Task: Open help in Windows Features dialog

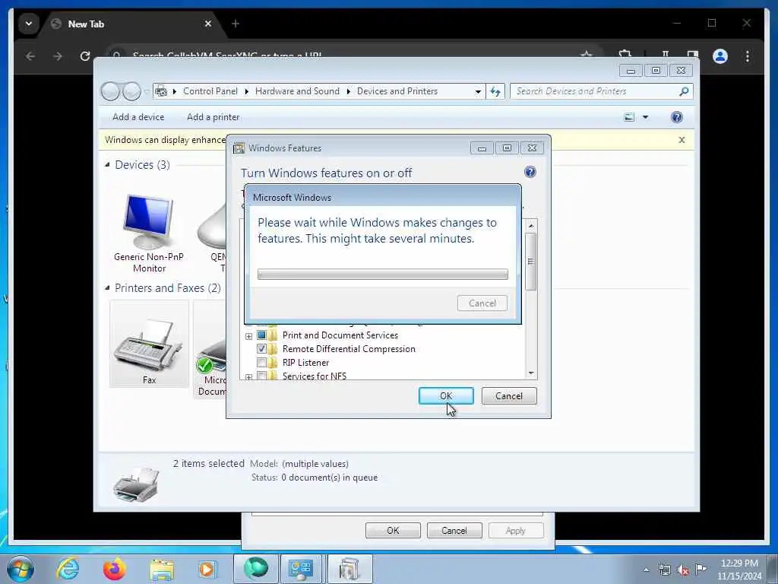Action: click(x=530, y=173)
